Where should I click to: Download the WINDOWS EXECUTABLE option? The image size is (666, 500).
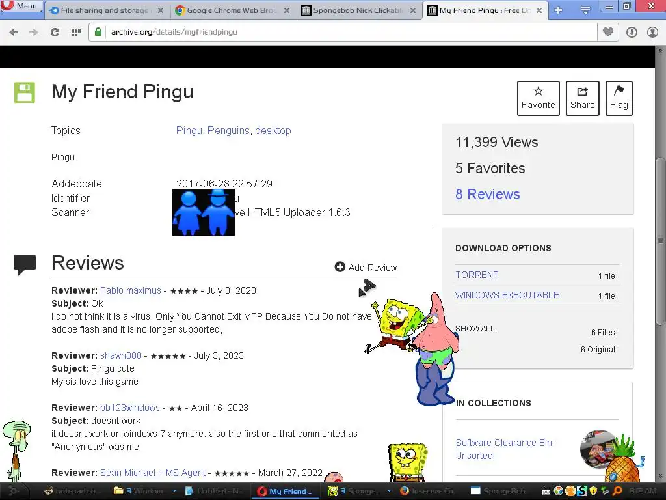click(x=507, y=295)
